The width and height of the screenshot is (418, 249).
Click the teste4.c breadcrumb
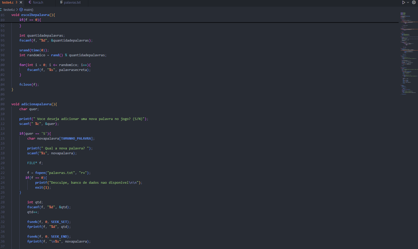tap(9, 10)
